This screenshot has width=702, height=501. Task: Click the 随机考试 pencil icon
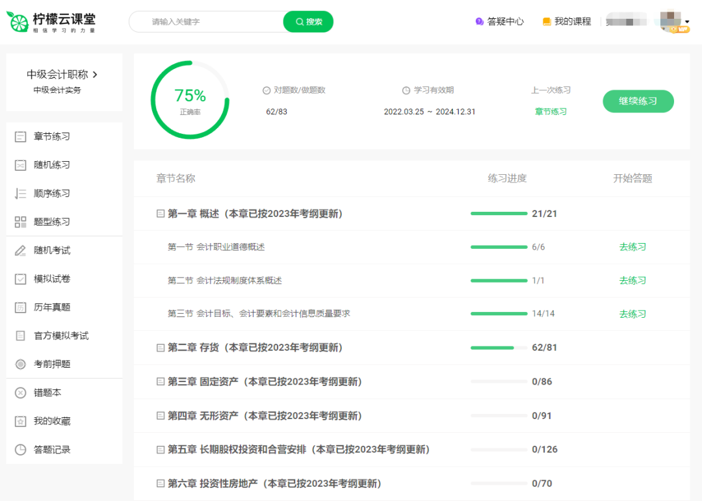[21, 250]
